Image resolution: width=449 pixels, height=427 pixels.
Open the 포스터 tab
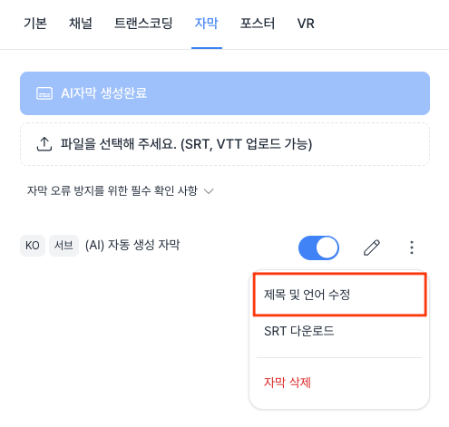(x=258, y=24)
